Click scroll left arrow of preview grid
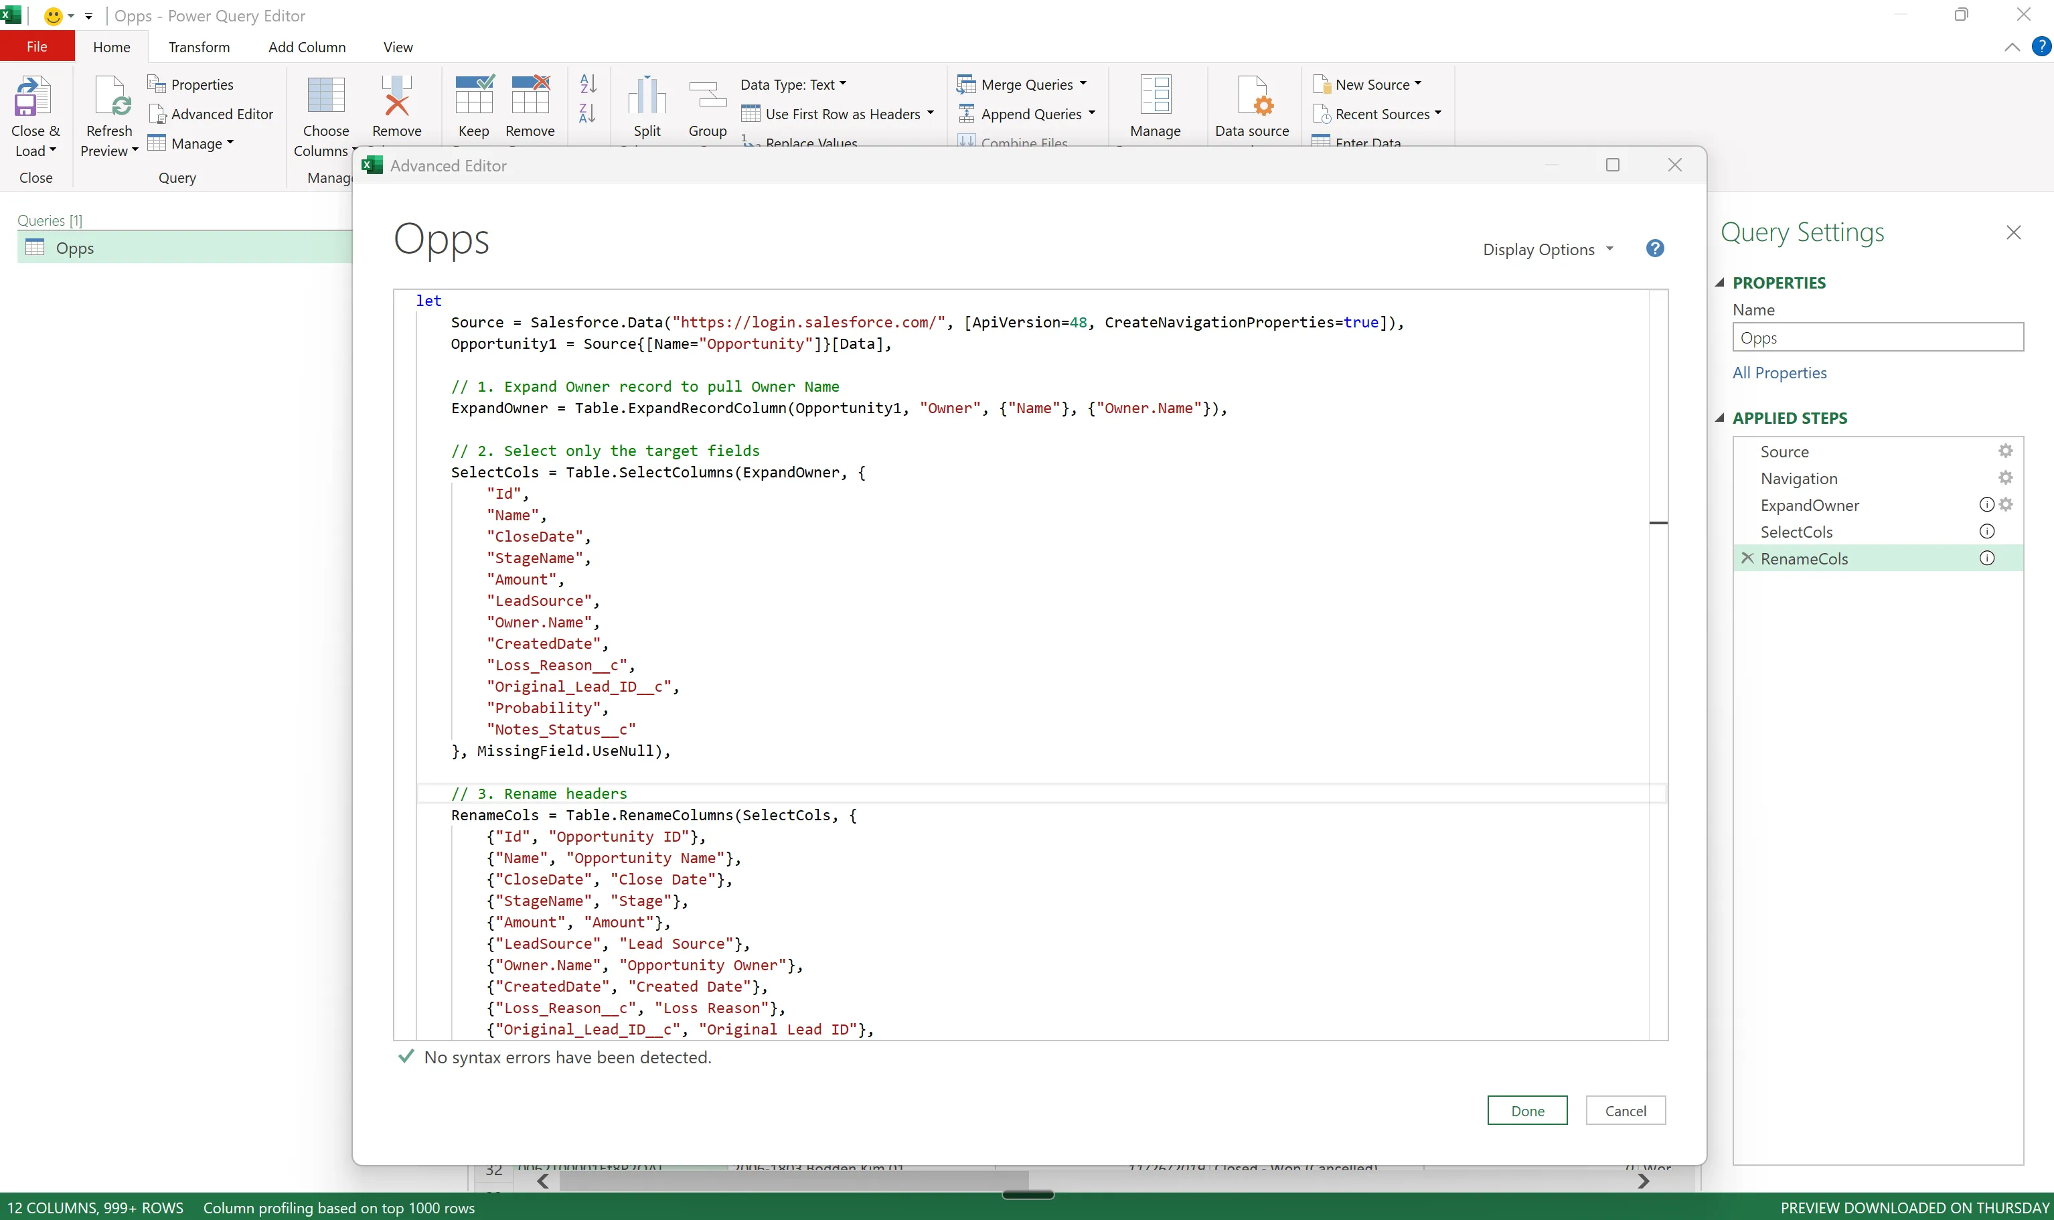This screenshot has width=2054, height=1220. coord(542,1180)
